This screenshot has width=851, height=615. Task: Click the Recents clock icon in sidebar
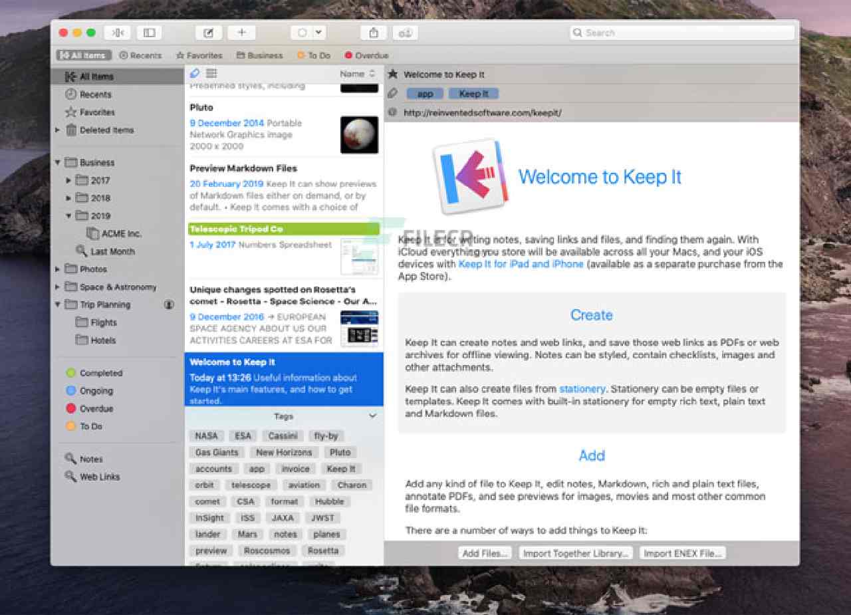tap(70, 94)
